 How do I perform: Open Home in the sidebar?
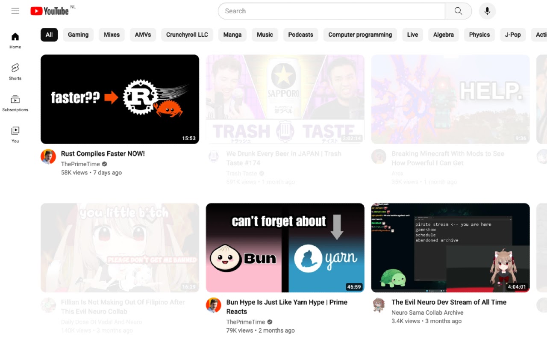[15, 41]
